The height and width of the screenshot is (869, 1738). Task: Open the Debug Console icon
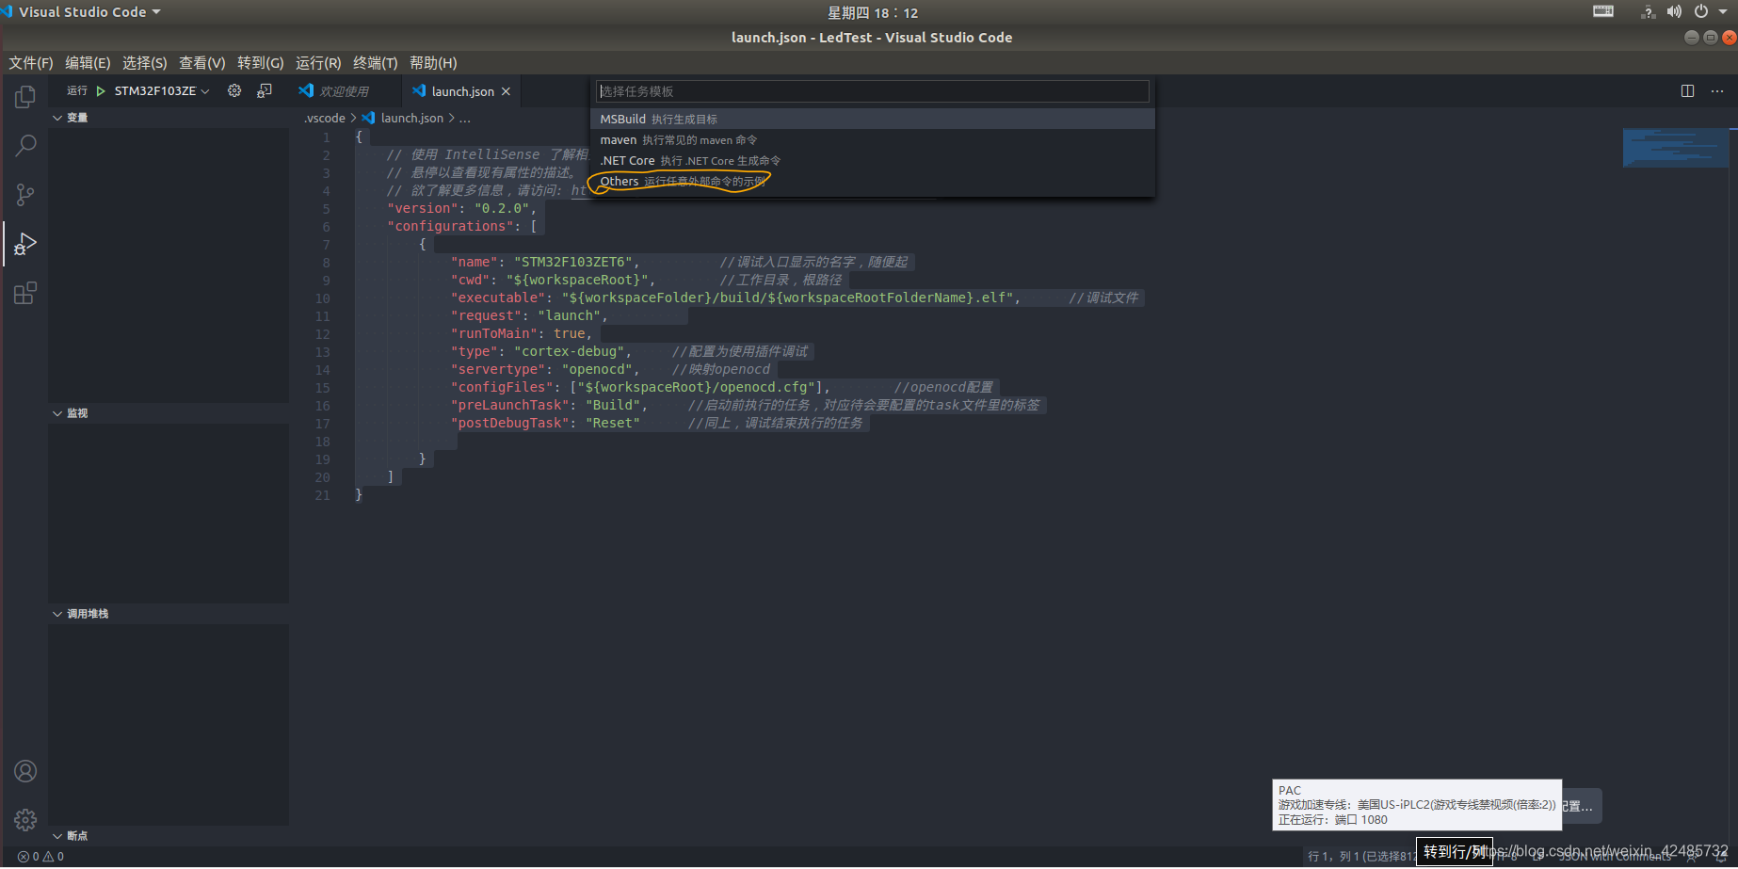pyautogui.click(x=265, y=90)
